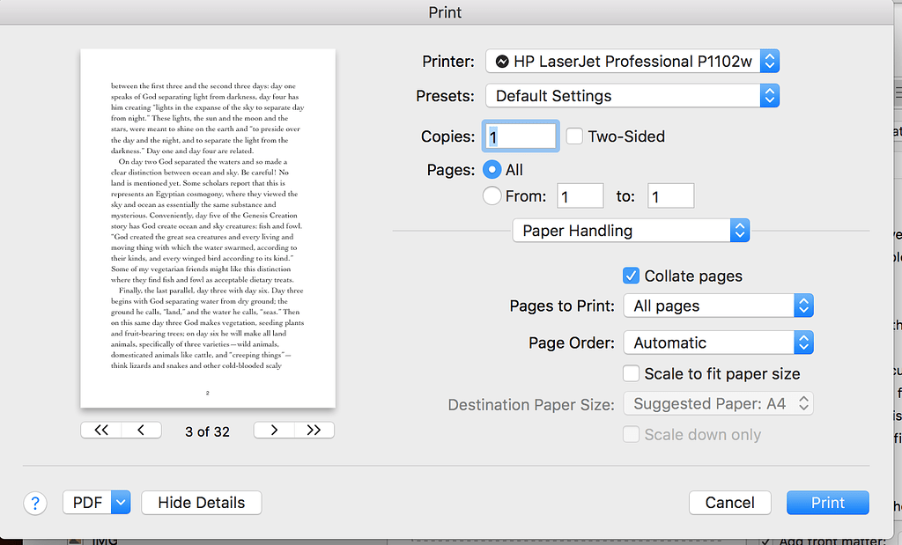This screenshot has height=545, width=902.
Task: Open the Paper Handling section dropdown
Action: [631, 230]
